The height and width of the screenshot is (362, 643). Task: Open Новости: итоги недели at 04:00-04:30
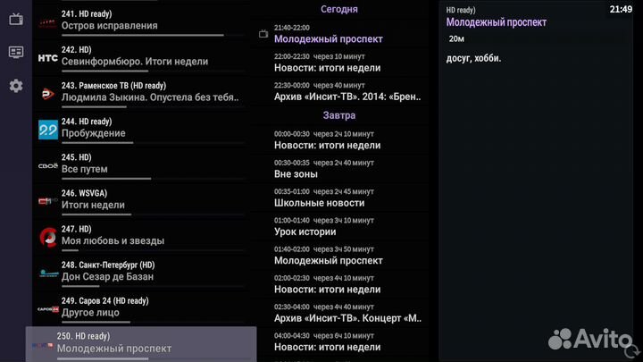click(340, 341)
